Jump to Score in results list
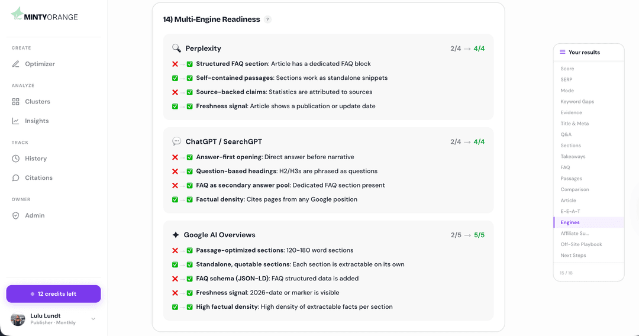 [567, 69]
